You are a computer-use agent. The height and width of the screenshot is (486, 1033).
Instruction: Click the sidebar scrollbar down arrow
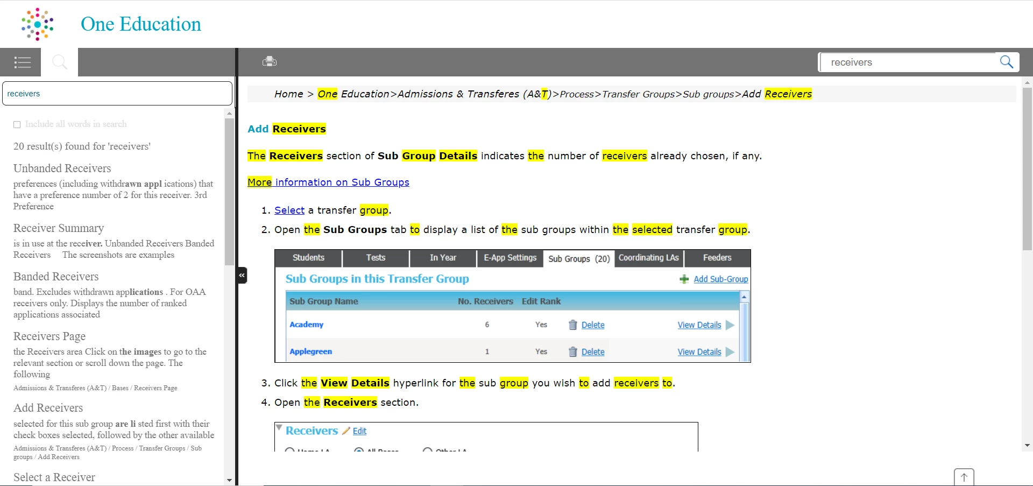point(229,480)
